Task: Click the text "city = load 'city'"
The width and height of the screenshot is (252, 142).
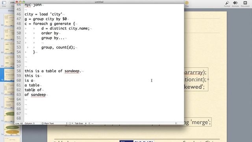Action: click(43, 14)
